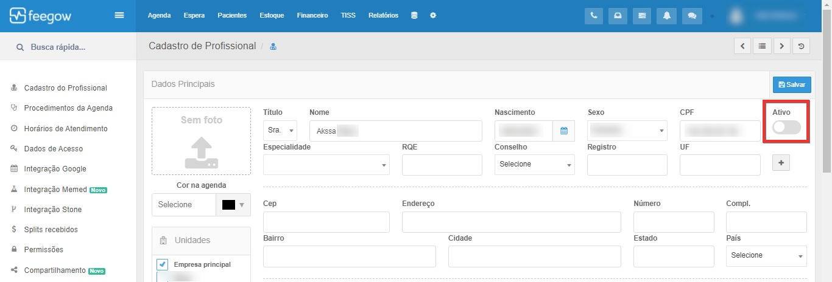Click calendar icon for Integração Google
This screenshot has height=282, width=832.
pyautogui.click(x=14, y=169)
